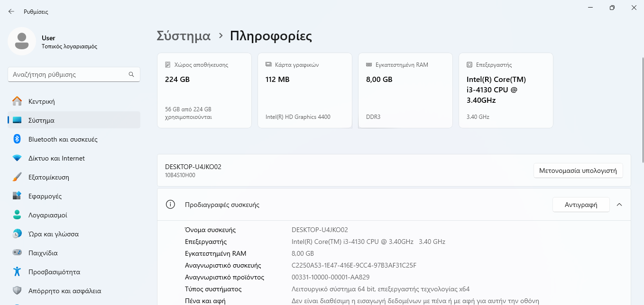Screen dimensions: 644x305
Task: Open the Χώρος αποθήκευσης 224 GB card
Action: click(x=204, y=90)
